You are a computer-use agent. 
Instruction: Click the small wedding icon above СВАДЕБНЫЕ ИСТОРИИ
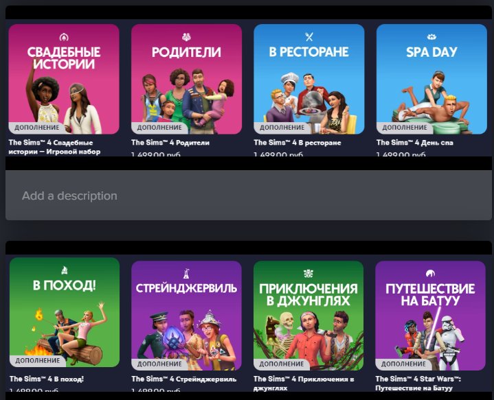tap(64, 36)
